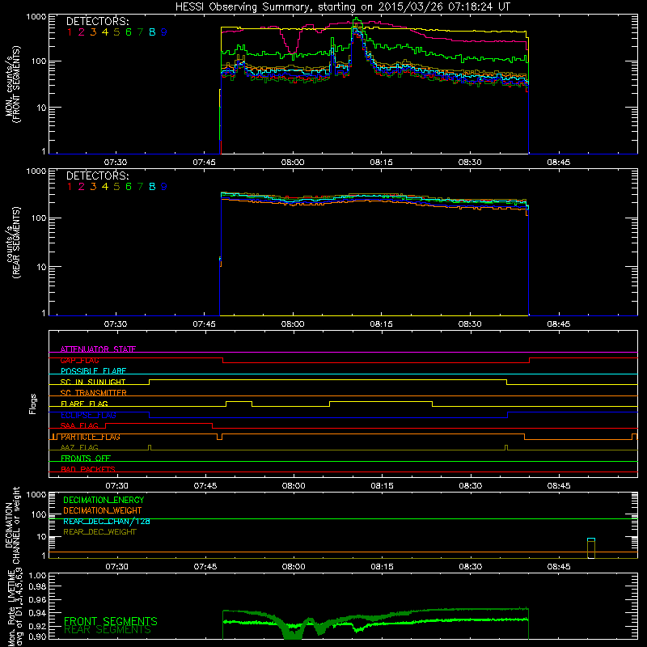Viewport: 647px width, 647px height.
Task: Click the ECLIPSE_FLAG label
Action: point(88,415)
